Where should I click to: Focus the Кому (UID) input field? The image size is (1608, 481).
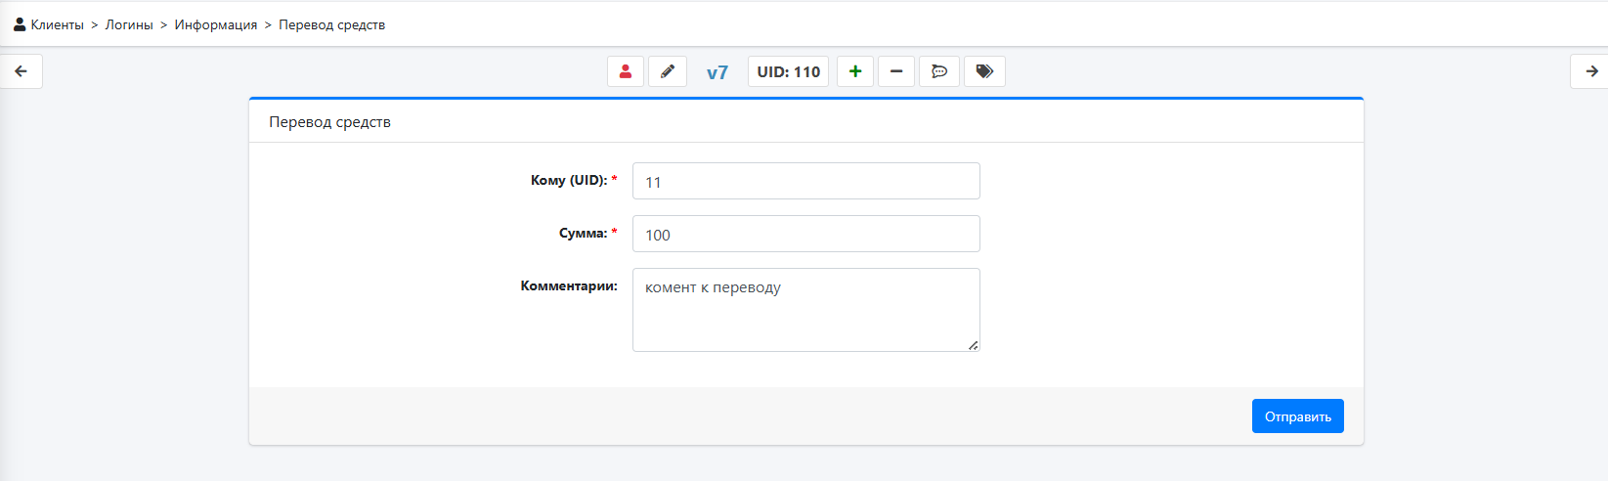click(x=806, y=181)
